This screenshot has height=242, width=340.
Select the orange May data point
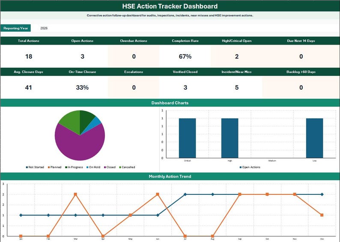130,215
